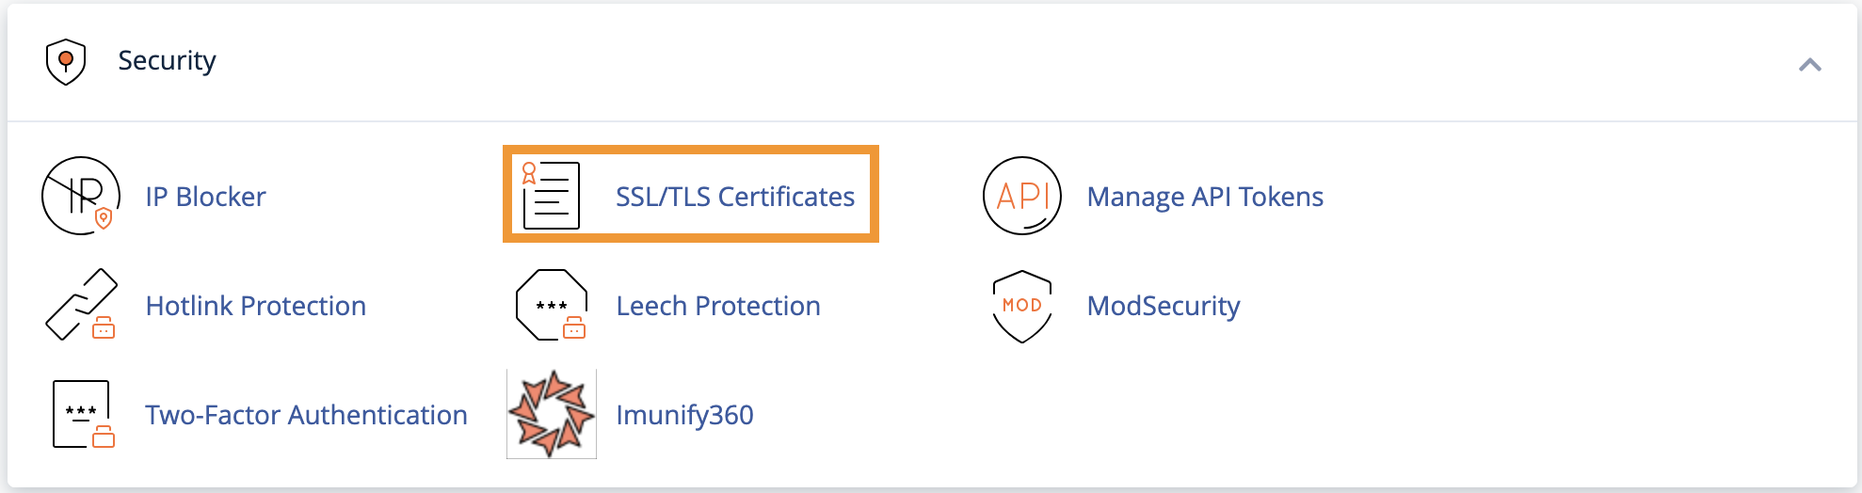Screen dimensions: 1862x493
Task: Open the SSL/TLS Certificates link
Action: (x=735, y=197)
